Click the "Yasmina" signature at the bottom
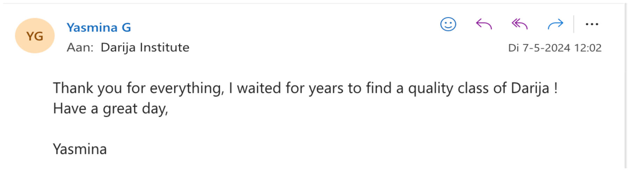 point(80,149)
